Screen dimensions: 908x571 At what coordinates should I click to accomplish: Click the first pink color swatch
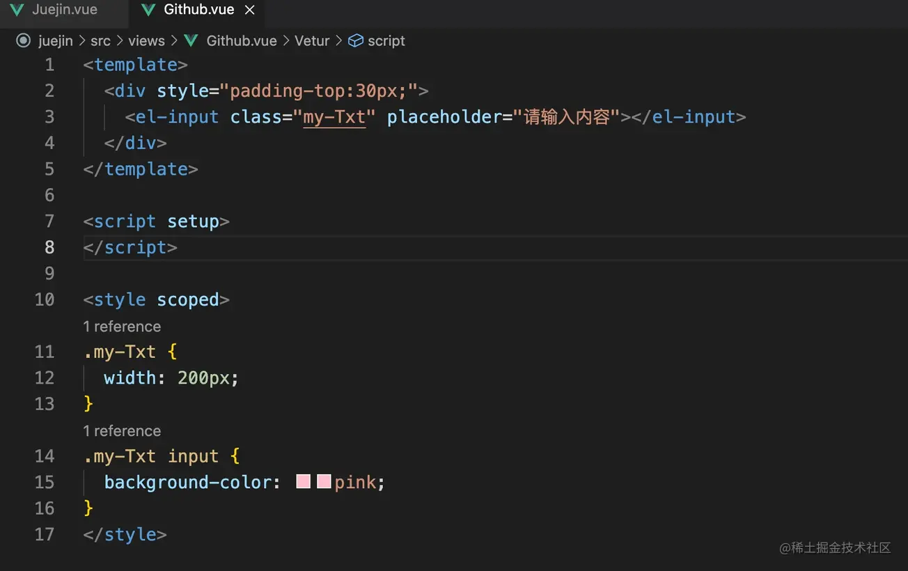(x=303, y=481)
